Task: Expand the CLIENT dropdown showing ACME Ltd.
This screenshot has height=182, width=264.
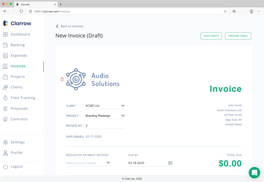Action: click(123, 106)
